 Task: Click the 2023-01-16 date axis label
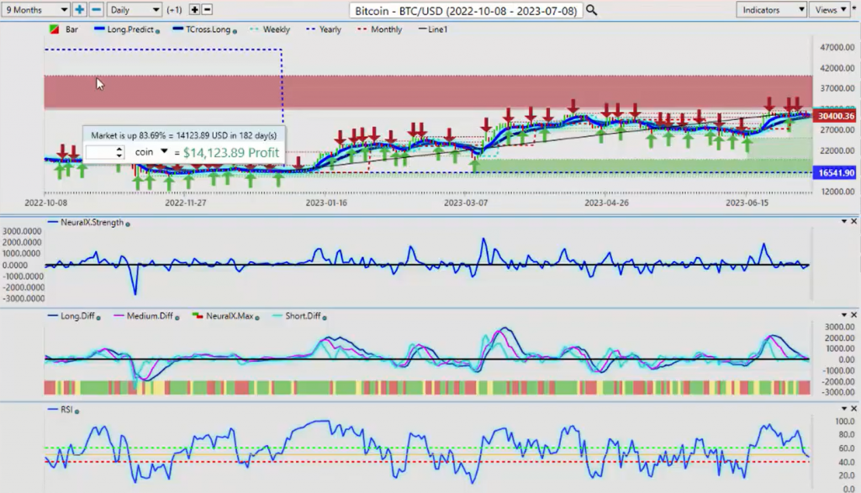326,202
